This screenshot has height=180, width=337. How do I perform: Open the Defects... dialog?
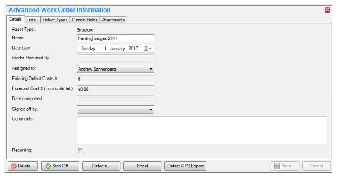coord(101,166)
